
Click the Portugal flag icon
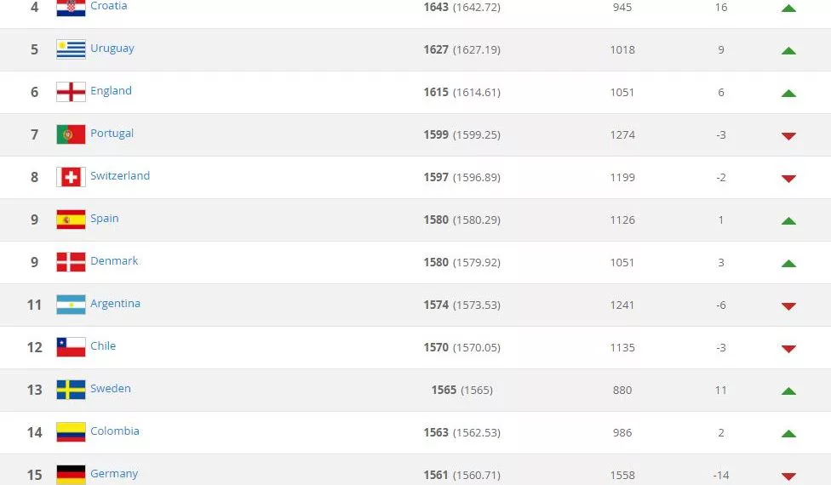pos(71,134)
